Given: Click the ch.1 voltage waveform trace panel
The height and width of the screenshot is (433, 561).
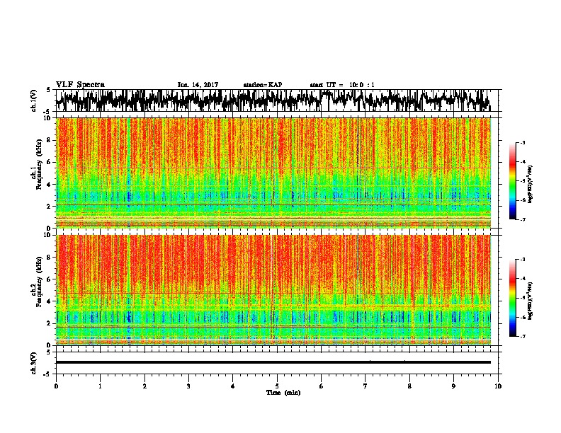Looking at the screenshot, I should [276, 100].
